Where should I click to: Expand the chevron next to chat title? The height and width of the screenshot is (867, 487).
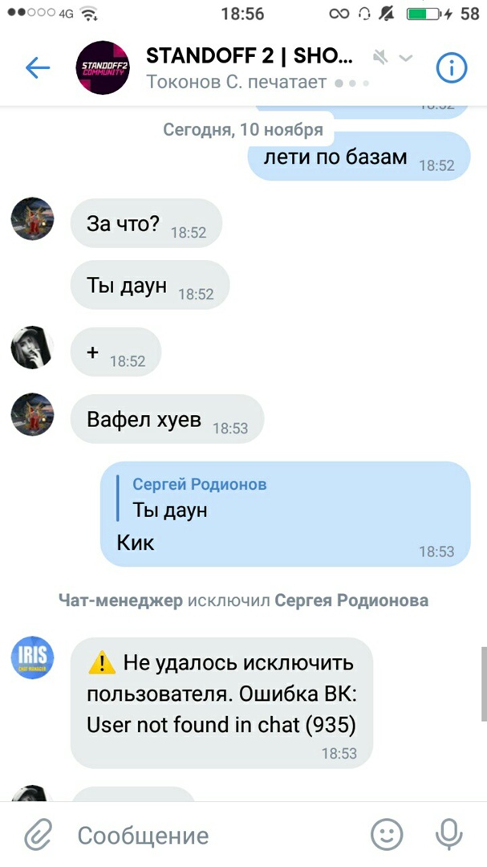coord(406,58)
